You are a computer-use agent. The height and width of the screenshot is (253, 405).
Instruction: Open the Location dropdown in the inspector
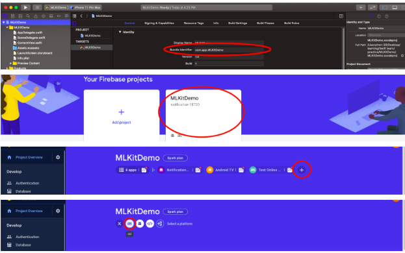tap(386, 35)
